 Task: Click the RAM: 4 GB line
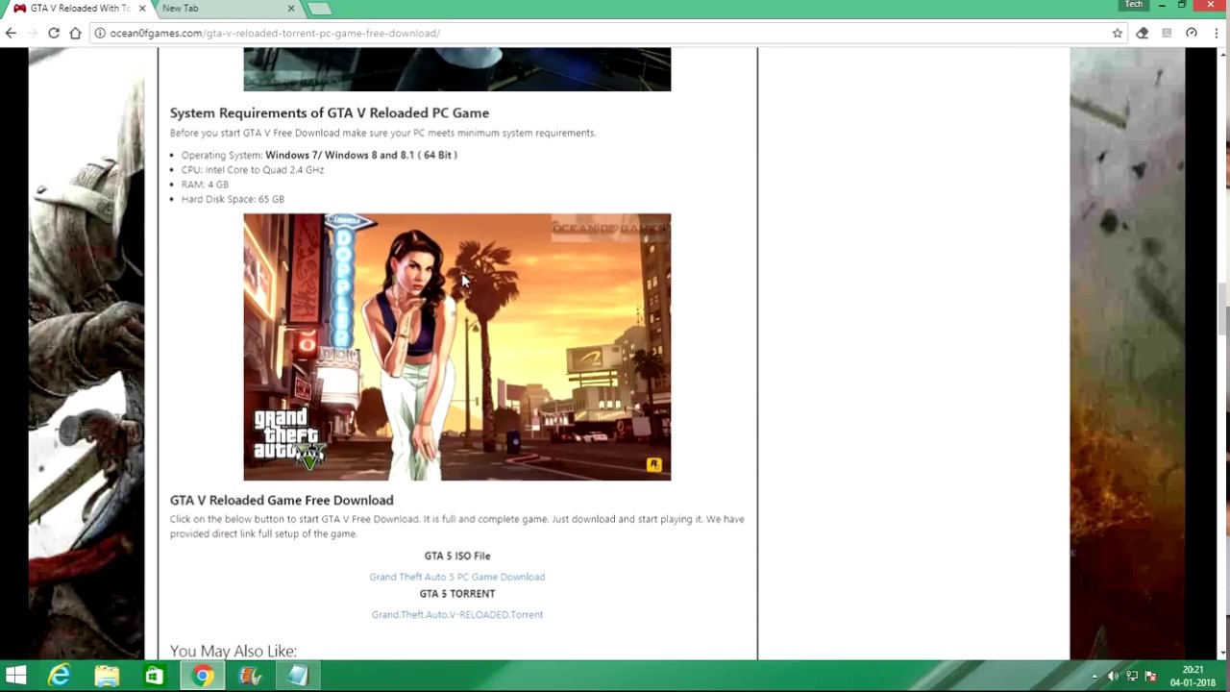[205, 185]
